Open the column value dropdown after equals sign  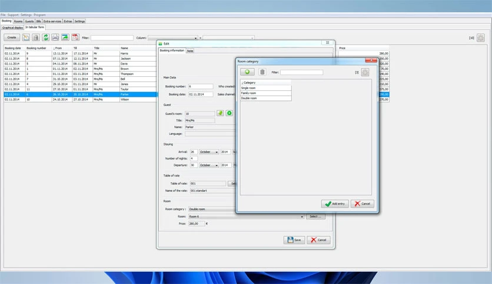pyautogui.click(x=228, y=38)
